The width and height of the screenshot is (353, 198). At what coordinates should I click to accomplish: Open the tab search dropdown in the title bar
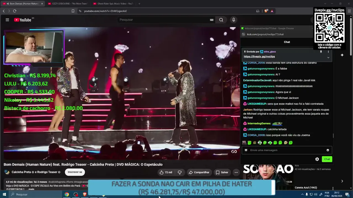(x=325, y=4)
